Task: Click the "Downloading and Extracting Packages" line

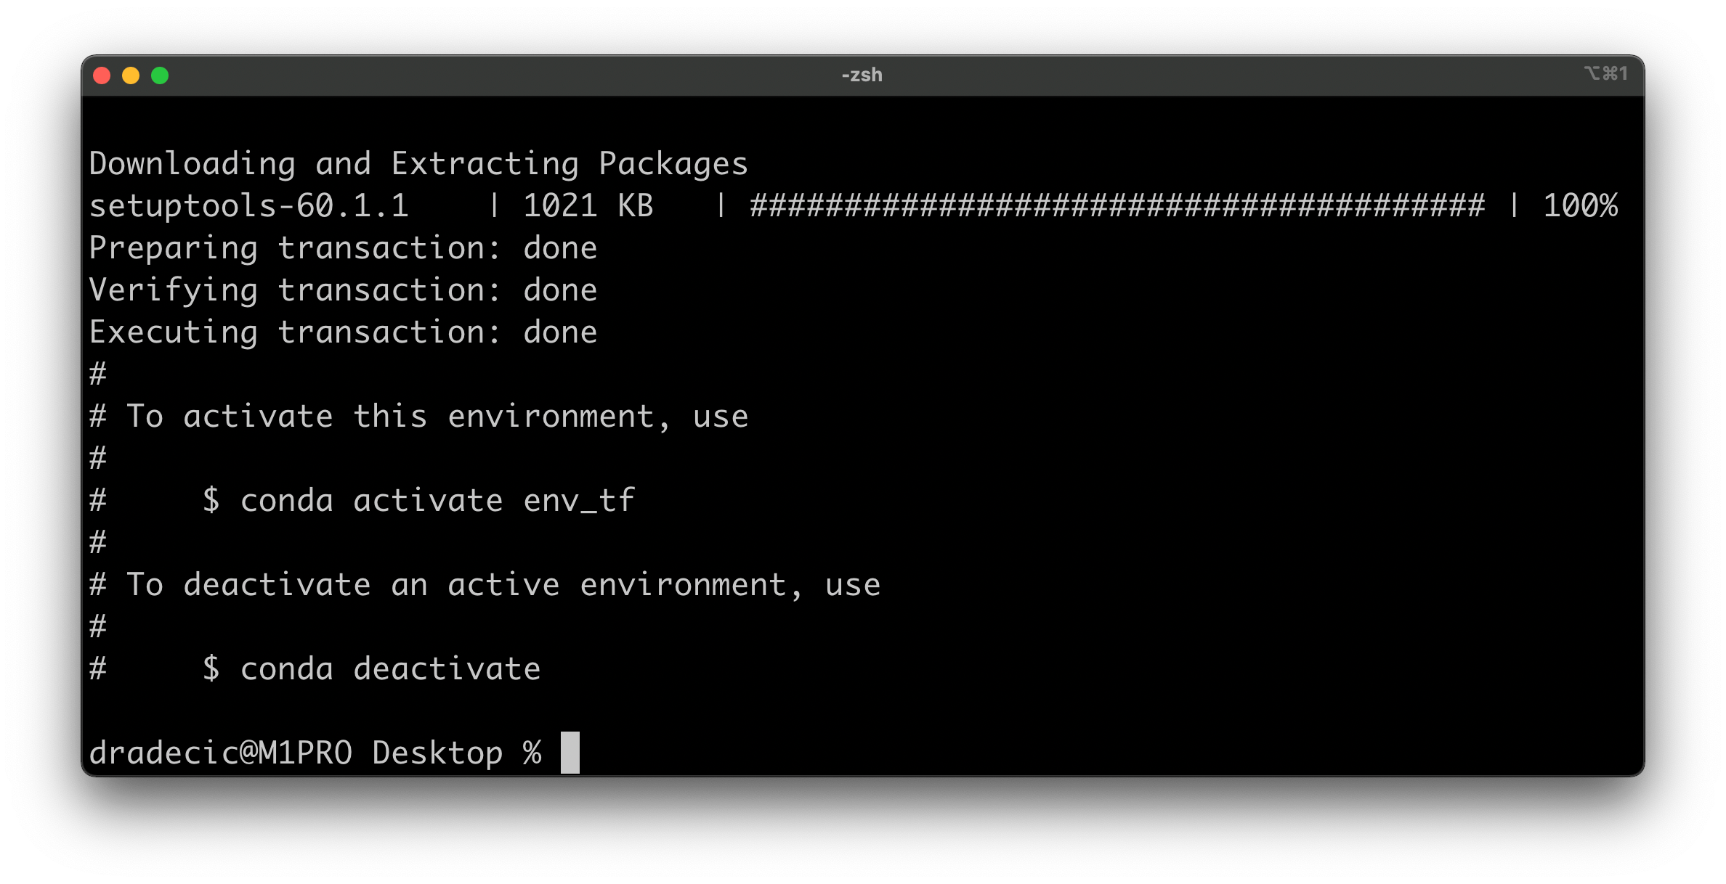Action: point(418,164)
